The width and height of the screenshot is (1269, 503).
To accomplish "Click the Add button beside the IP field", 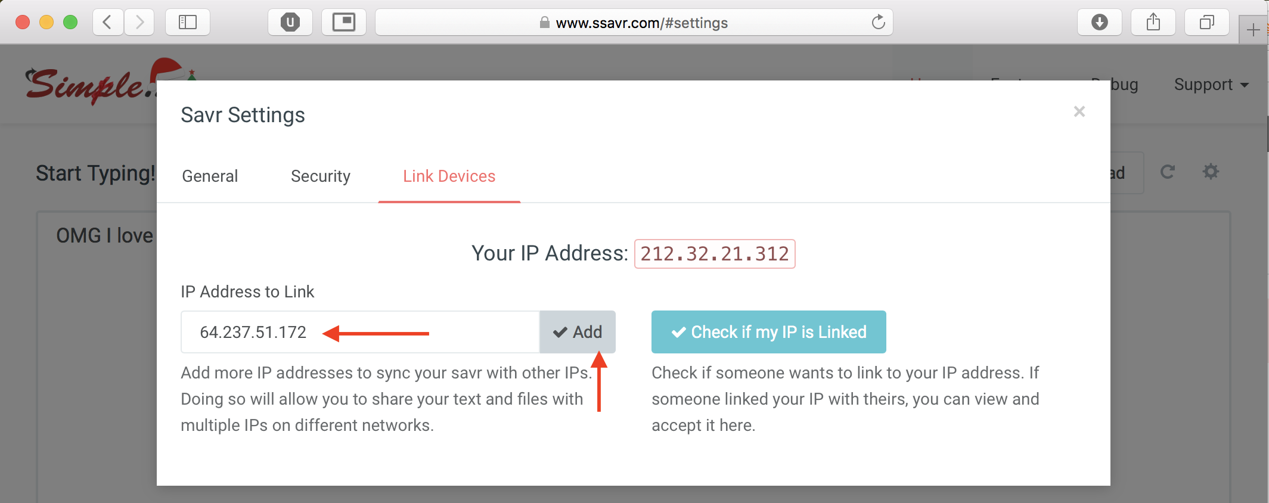I will [x=578, y=332].
